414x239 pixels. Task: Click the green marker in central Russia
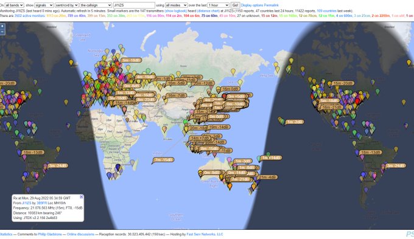(x=148, y=71)
